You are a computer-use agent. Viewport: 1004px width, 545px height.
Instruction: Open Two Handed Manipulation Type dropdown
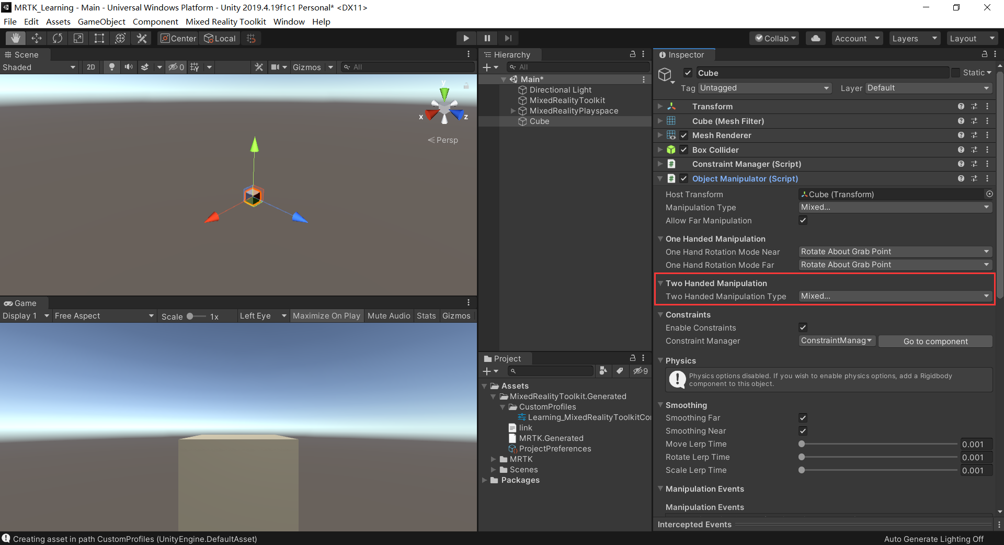(895, 297)
